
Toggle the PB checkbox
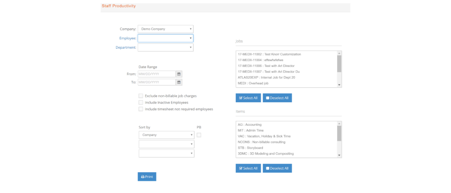pyautogui.click(x=199, y=135)
